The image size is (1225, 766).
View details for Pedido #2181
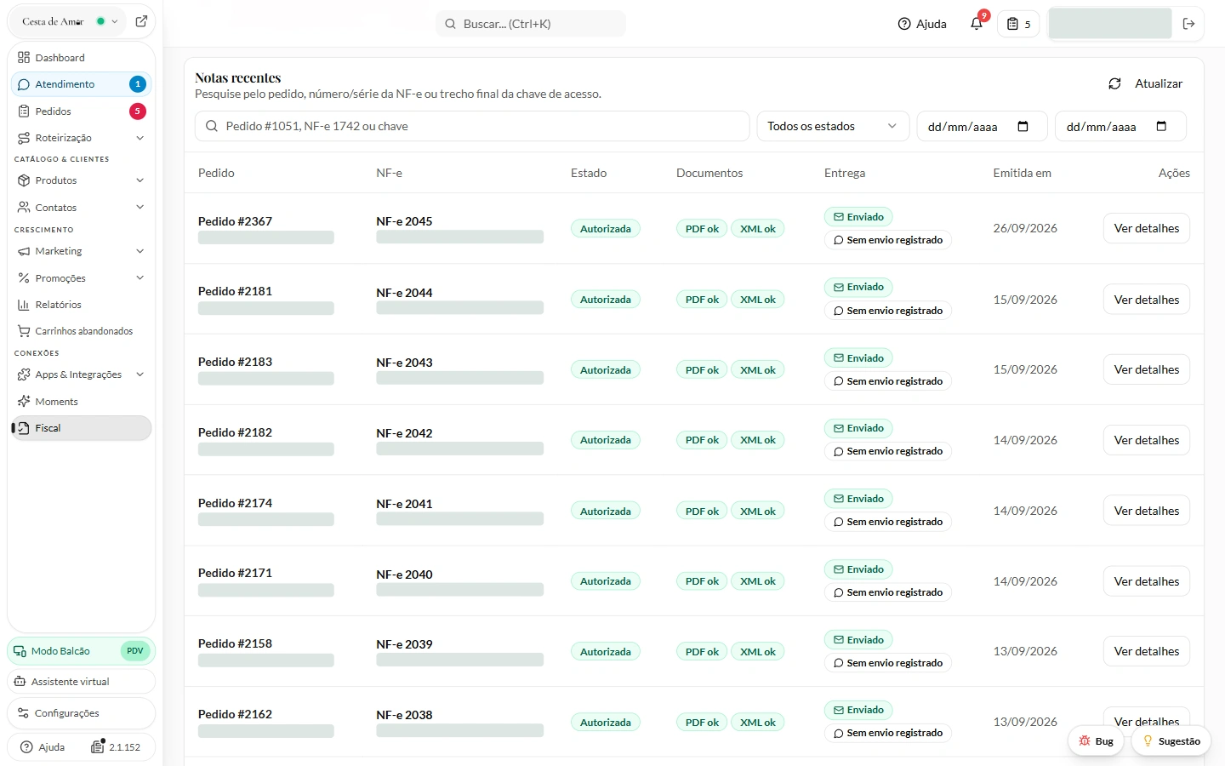(1146, 300)
